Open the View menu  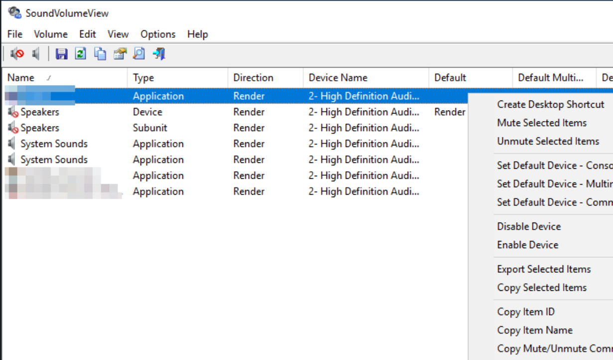[118, 34]
